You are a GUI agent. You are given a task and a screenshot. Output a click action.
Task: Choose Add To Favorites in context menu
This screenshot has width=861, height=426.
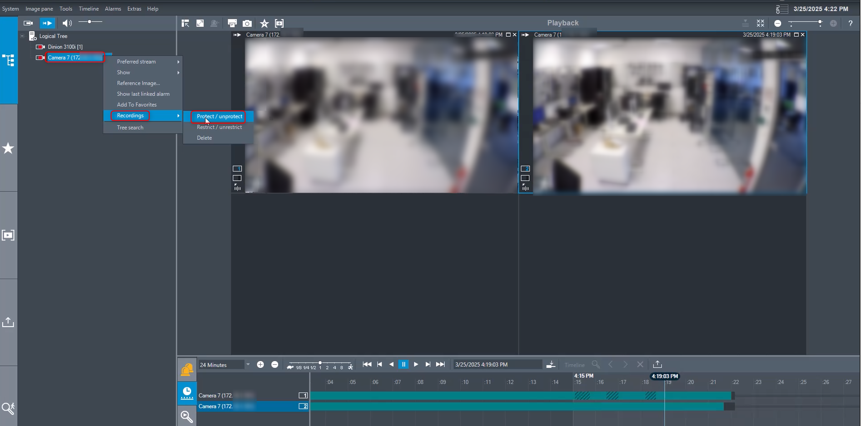click(x=137, y=105)
